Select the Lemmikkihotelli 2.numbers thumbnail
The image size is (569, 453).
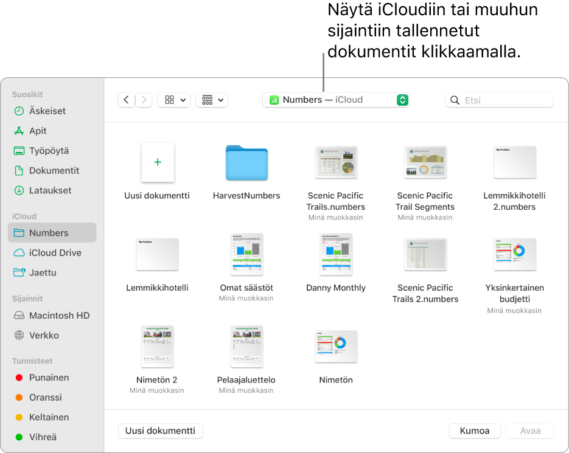pyautogui.click(x=515, y=162)
